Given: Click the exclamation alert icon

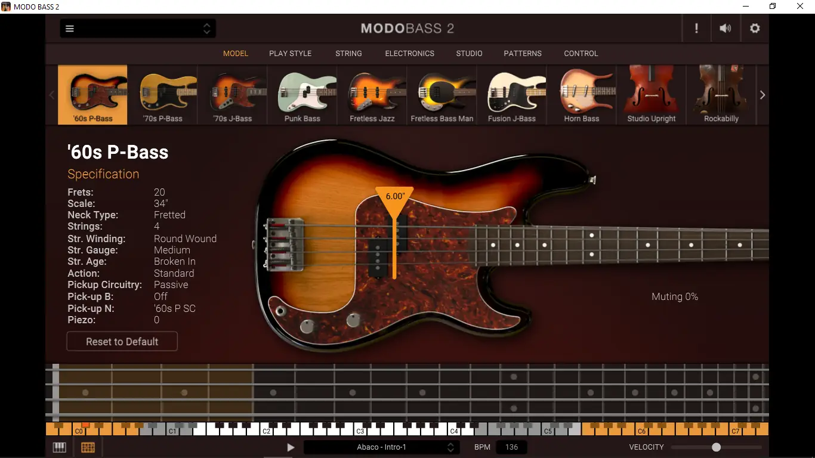Looking at the screenshot, I should click(696, 29).
